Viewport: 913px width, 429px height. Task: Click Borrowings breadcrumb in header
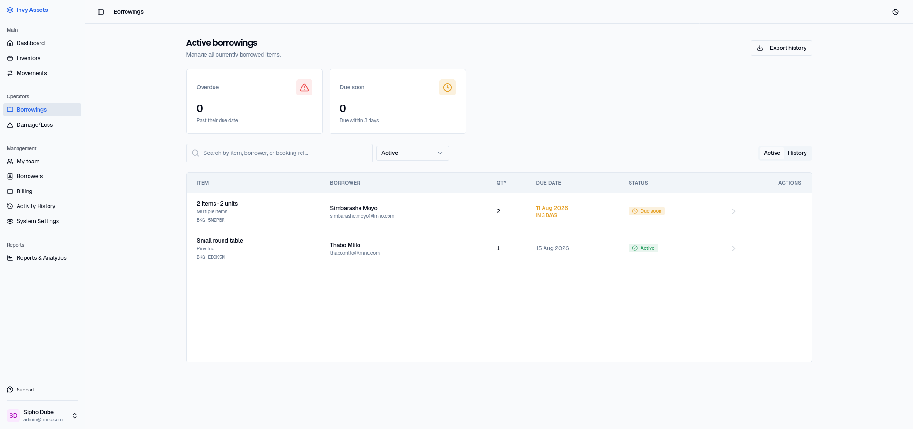point(128,12)
